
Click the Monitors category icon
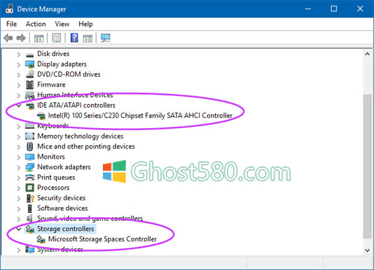coord(30,157)
